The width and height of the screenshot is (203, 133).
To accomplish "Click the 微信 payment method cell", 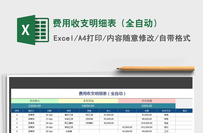I will coord(166,115).
